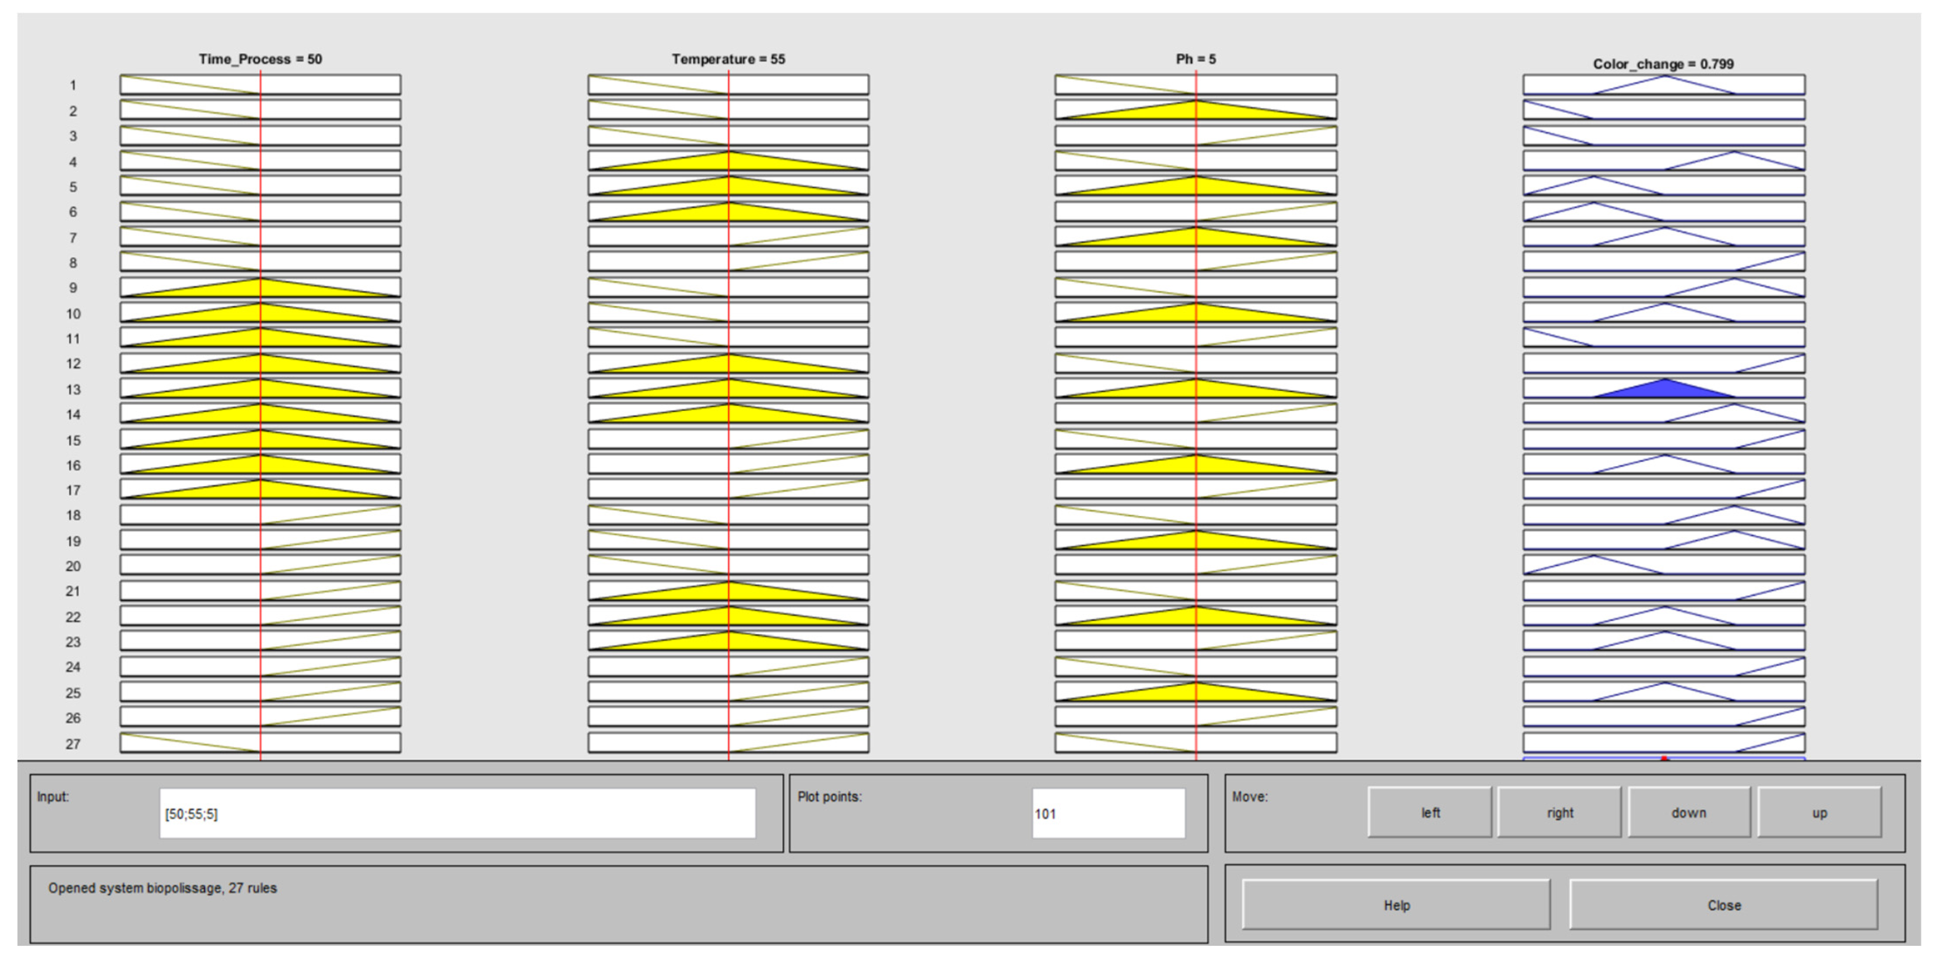This screenshot has width=1938, height=959.
Task: Click the Input field containing [50;55;5]
Action: 457,813
